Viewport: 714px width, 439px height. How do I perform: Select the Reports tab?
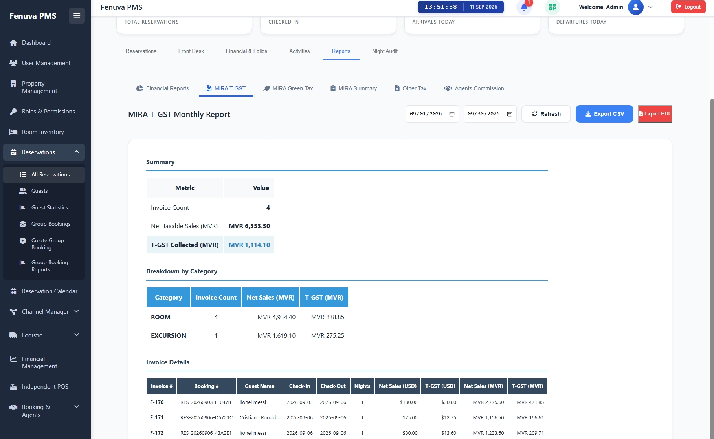pyautogui.click(x=341, y=51)
